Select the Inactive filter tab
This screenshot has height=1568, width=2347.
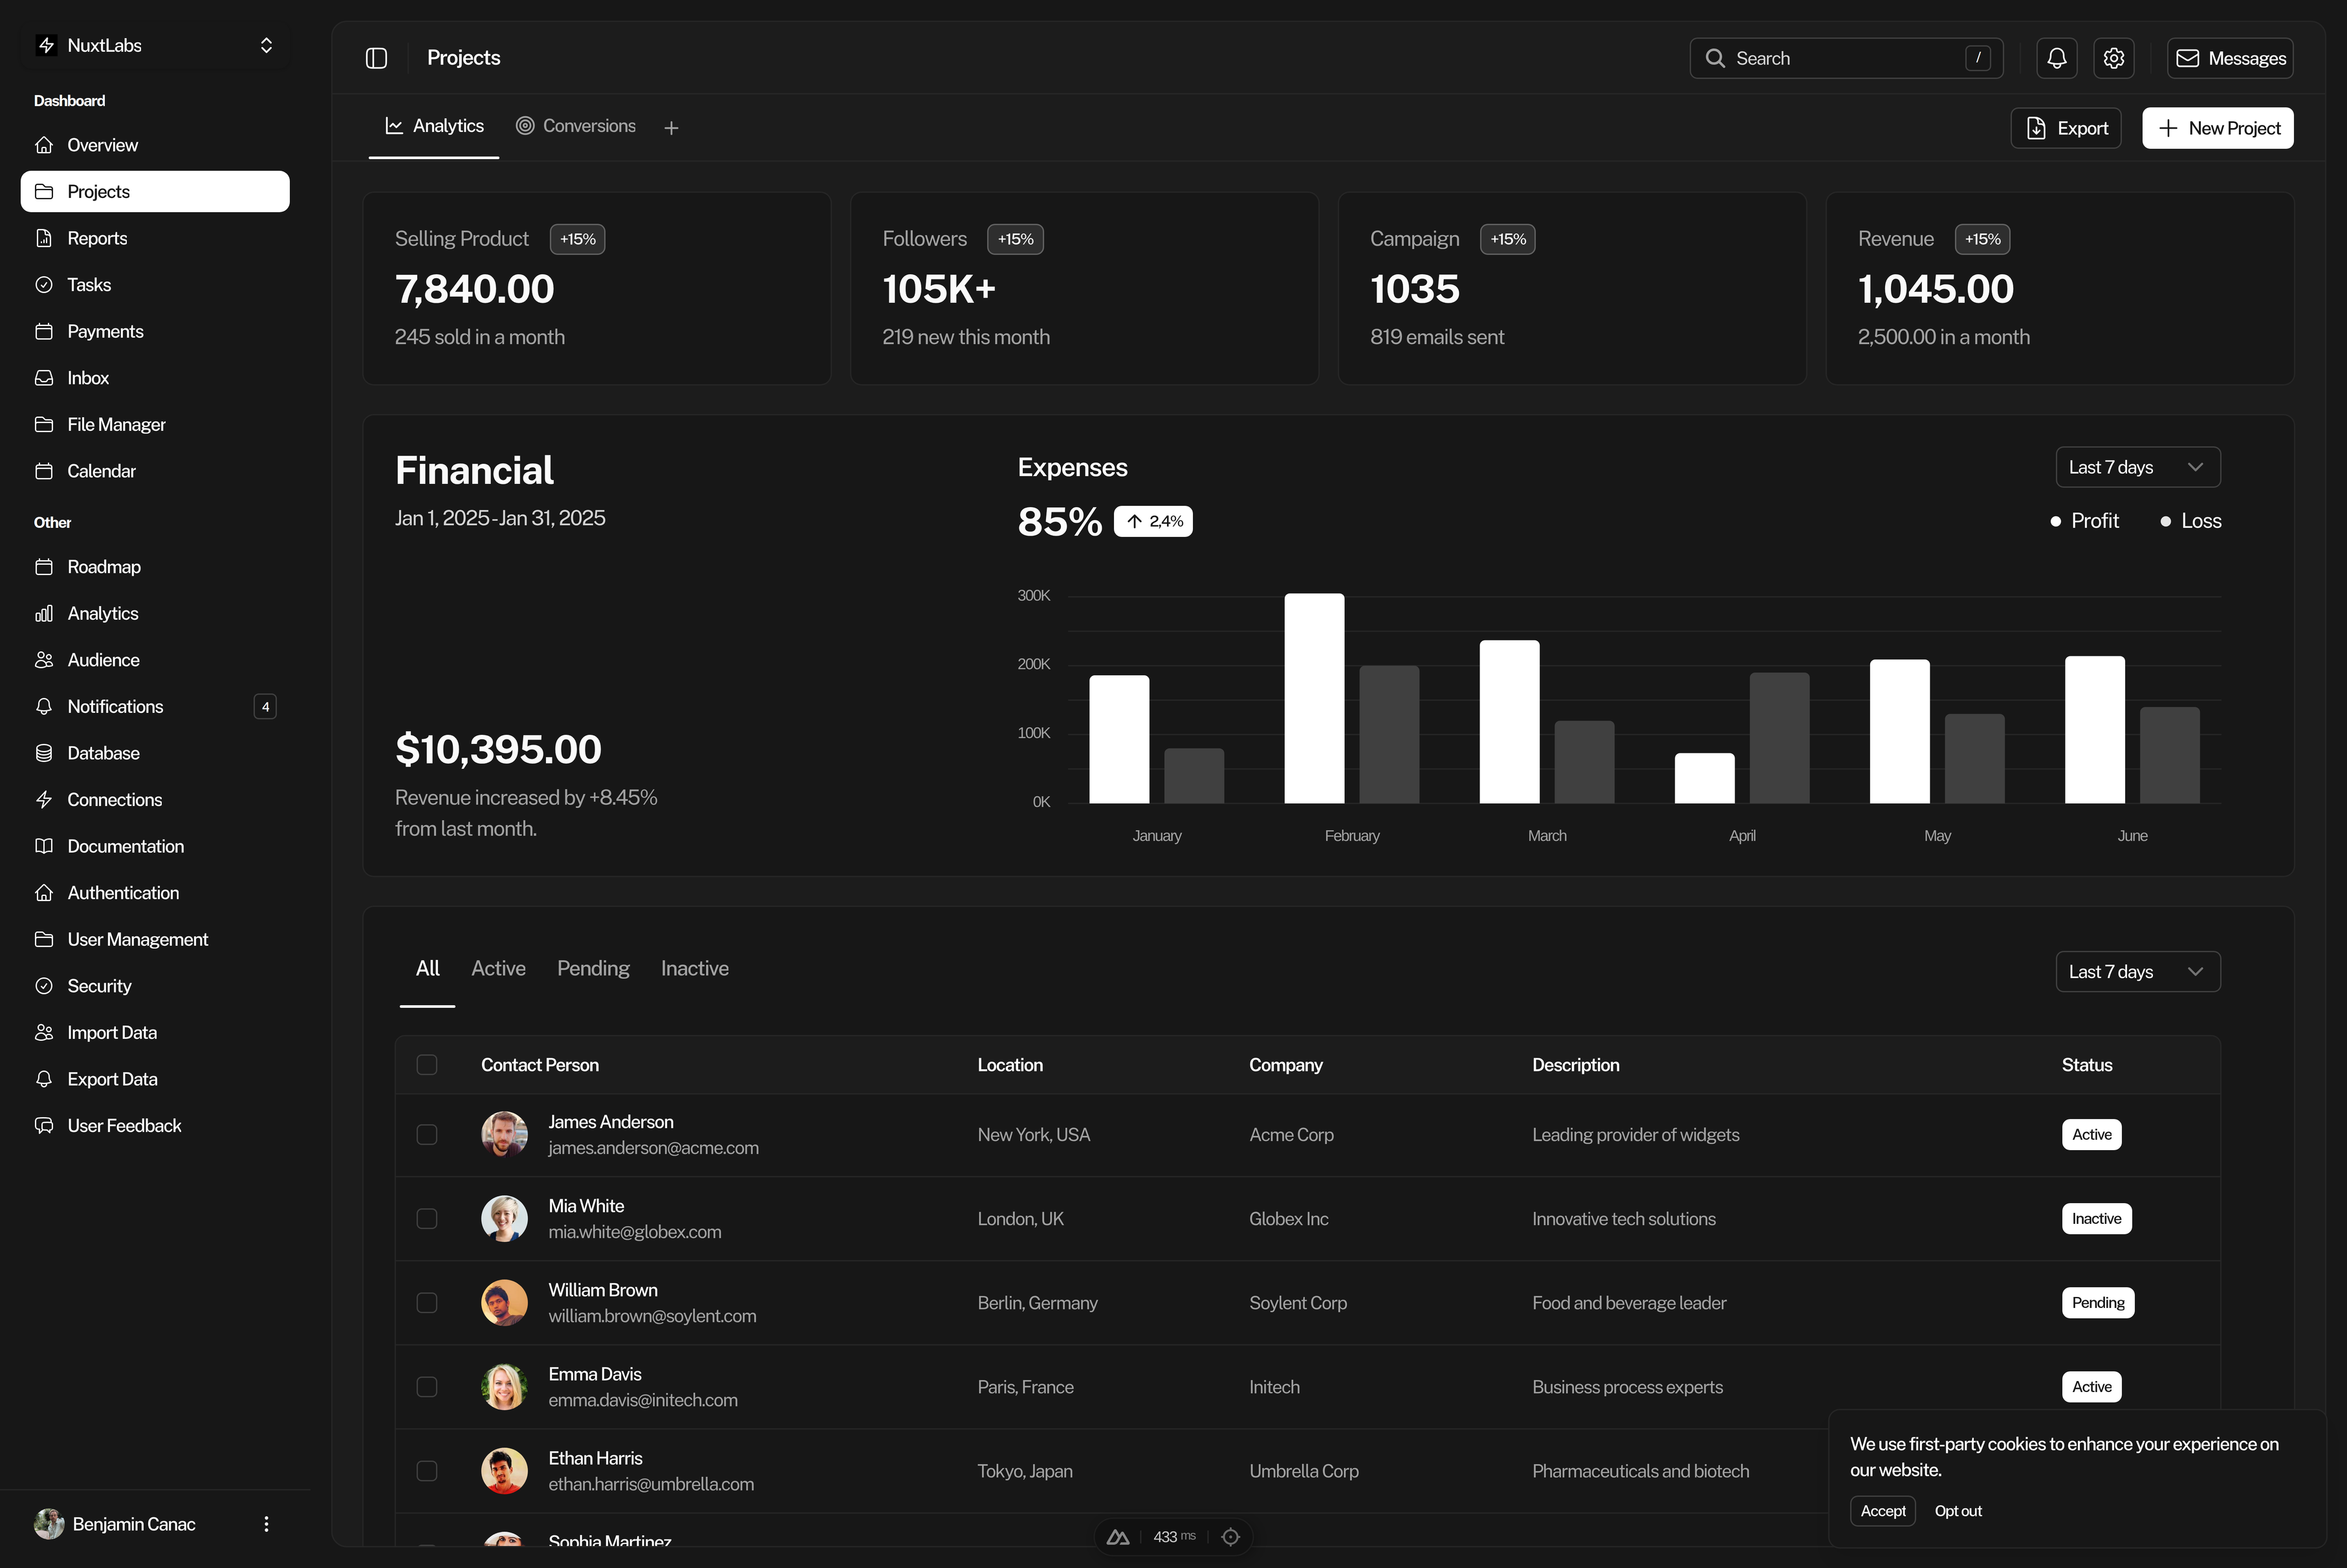(694, 968)
